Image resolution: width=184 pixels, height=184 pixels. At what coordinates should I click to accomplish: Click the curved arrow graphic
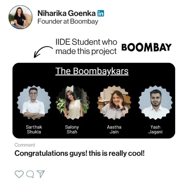pos(43,52)
